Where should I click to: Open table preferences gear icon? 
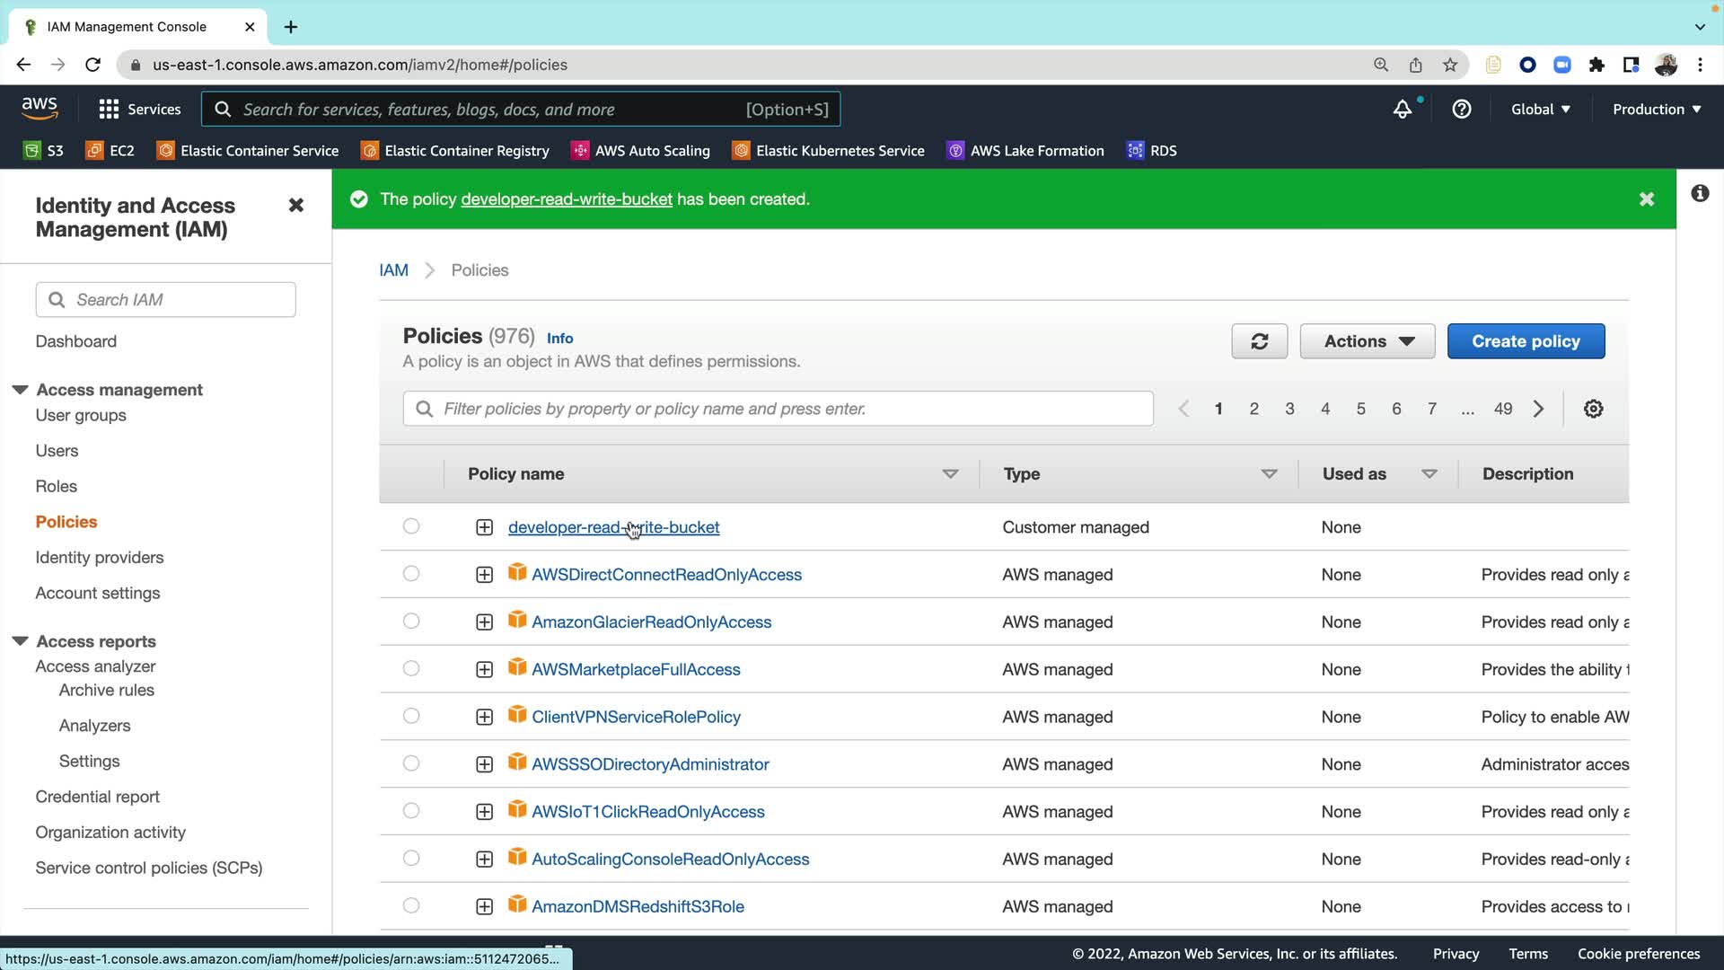[x=1593, y=409]
